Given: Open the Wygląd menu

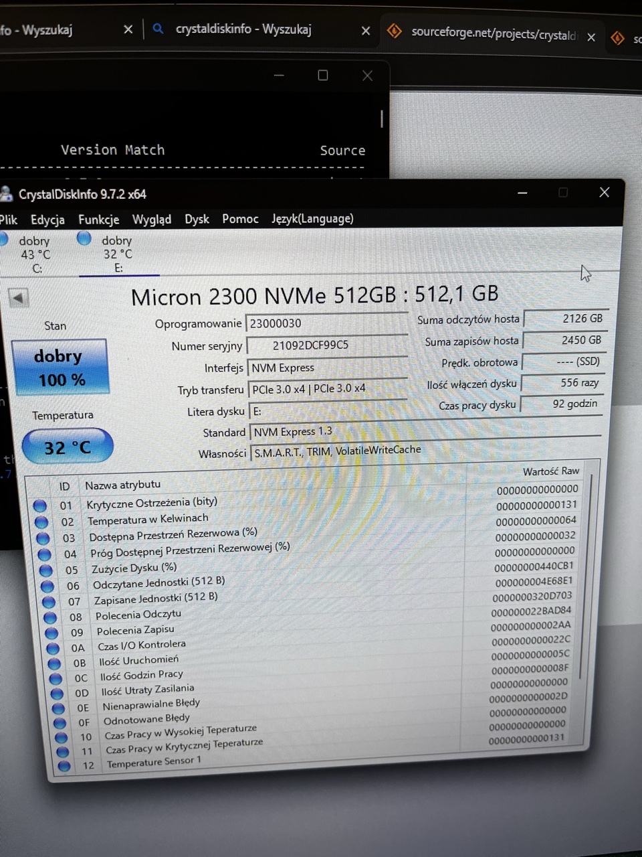Looking at the screenshot, I should 152,220.
